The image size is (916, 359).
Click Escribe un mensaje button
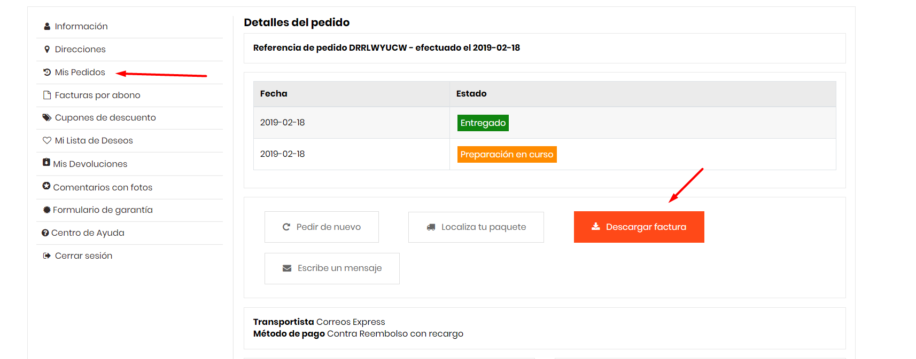coord(332,268)
